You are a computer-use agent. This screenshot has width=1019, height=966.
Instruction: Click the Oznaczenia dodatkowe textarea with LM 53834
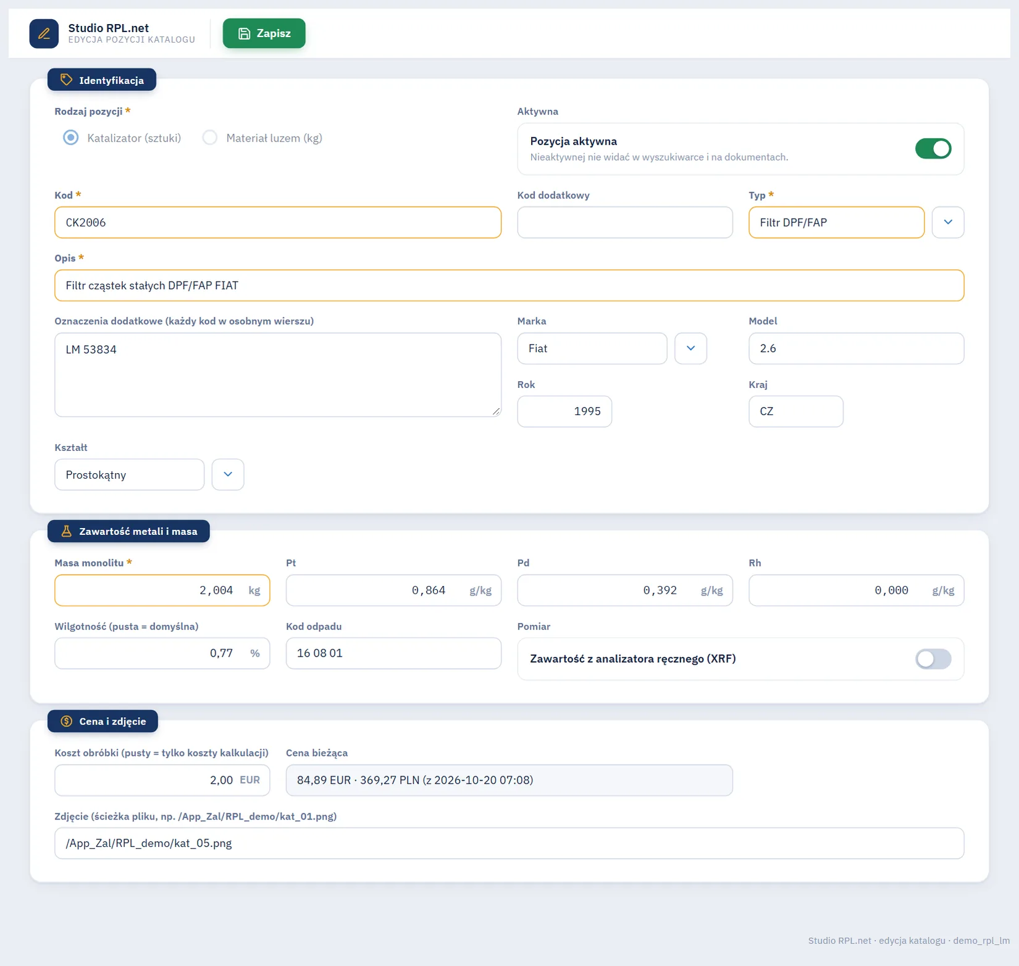(278, 375)
